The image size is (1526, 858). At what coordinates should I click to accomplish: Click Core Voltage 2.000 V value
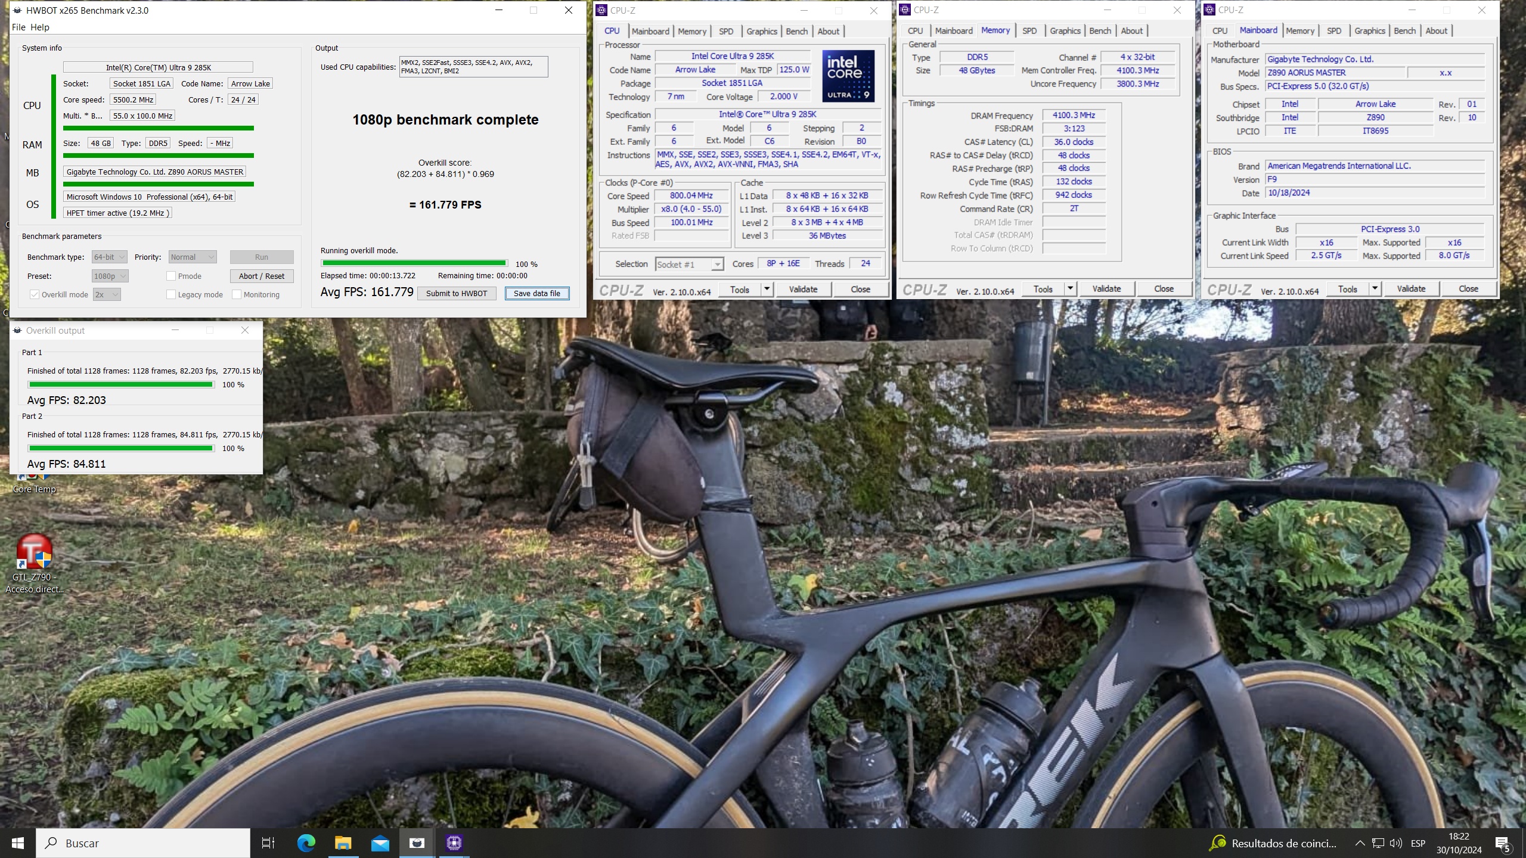tap(783, 97)
